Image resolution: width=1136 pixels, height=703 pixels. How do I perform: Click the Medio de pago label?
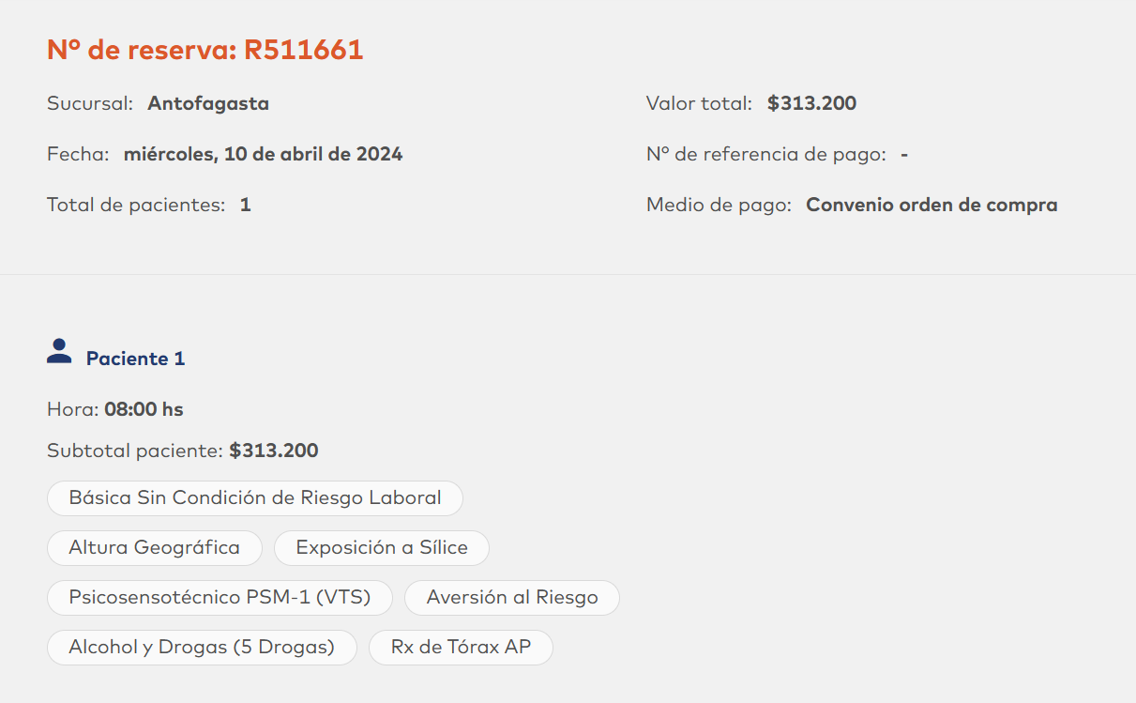(719, 205)
